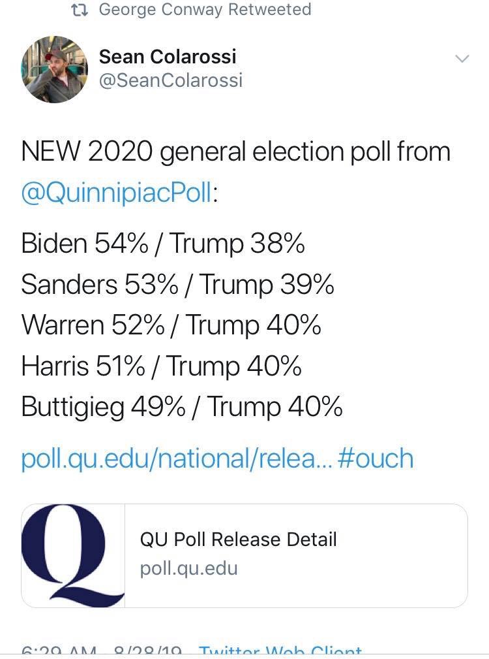Follow the poll.qu.edu/national/relea... link
Image resolution: width=489 pixels, height=659 pixels.
click(x=176, y=458)
